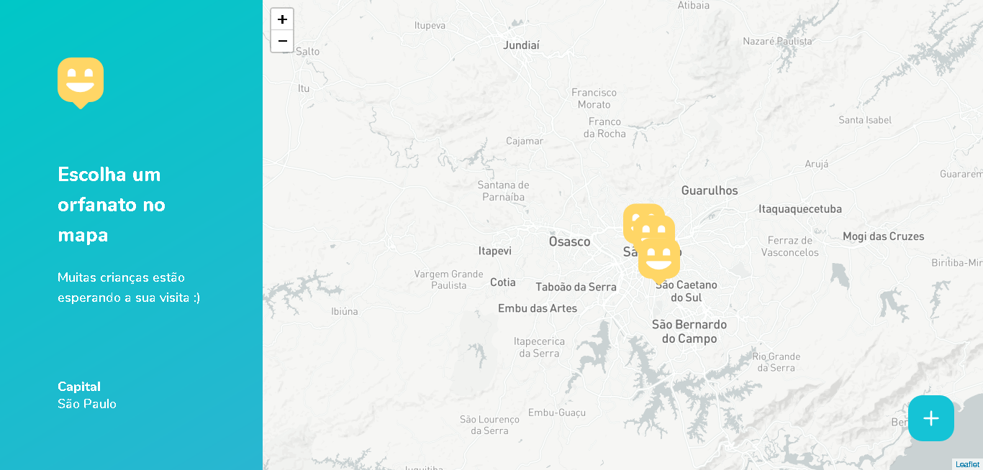Click the Salto label on the map
The height and width of the screenshot is (470, 983).
[x=307, y=52]
